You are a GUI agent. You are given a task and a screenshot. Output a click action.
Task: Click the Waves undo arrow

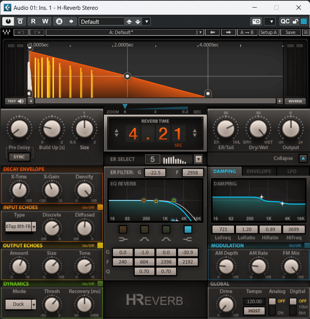pyautogui.click(x=21, y=32)
